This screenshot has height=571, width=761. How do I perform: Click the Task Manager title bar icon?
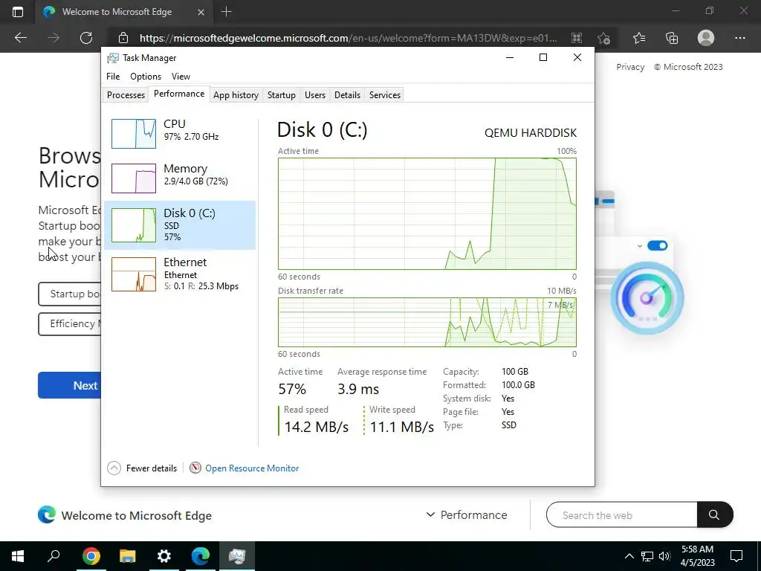113,58
